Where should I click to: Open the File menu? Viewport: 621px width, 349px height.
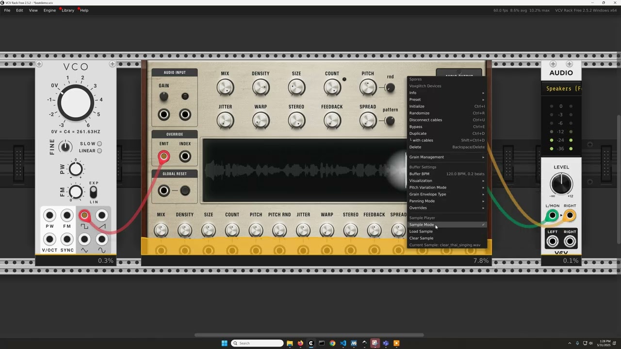[7, 10]
